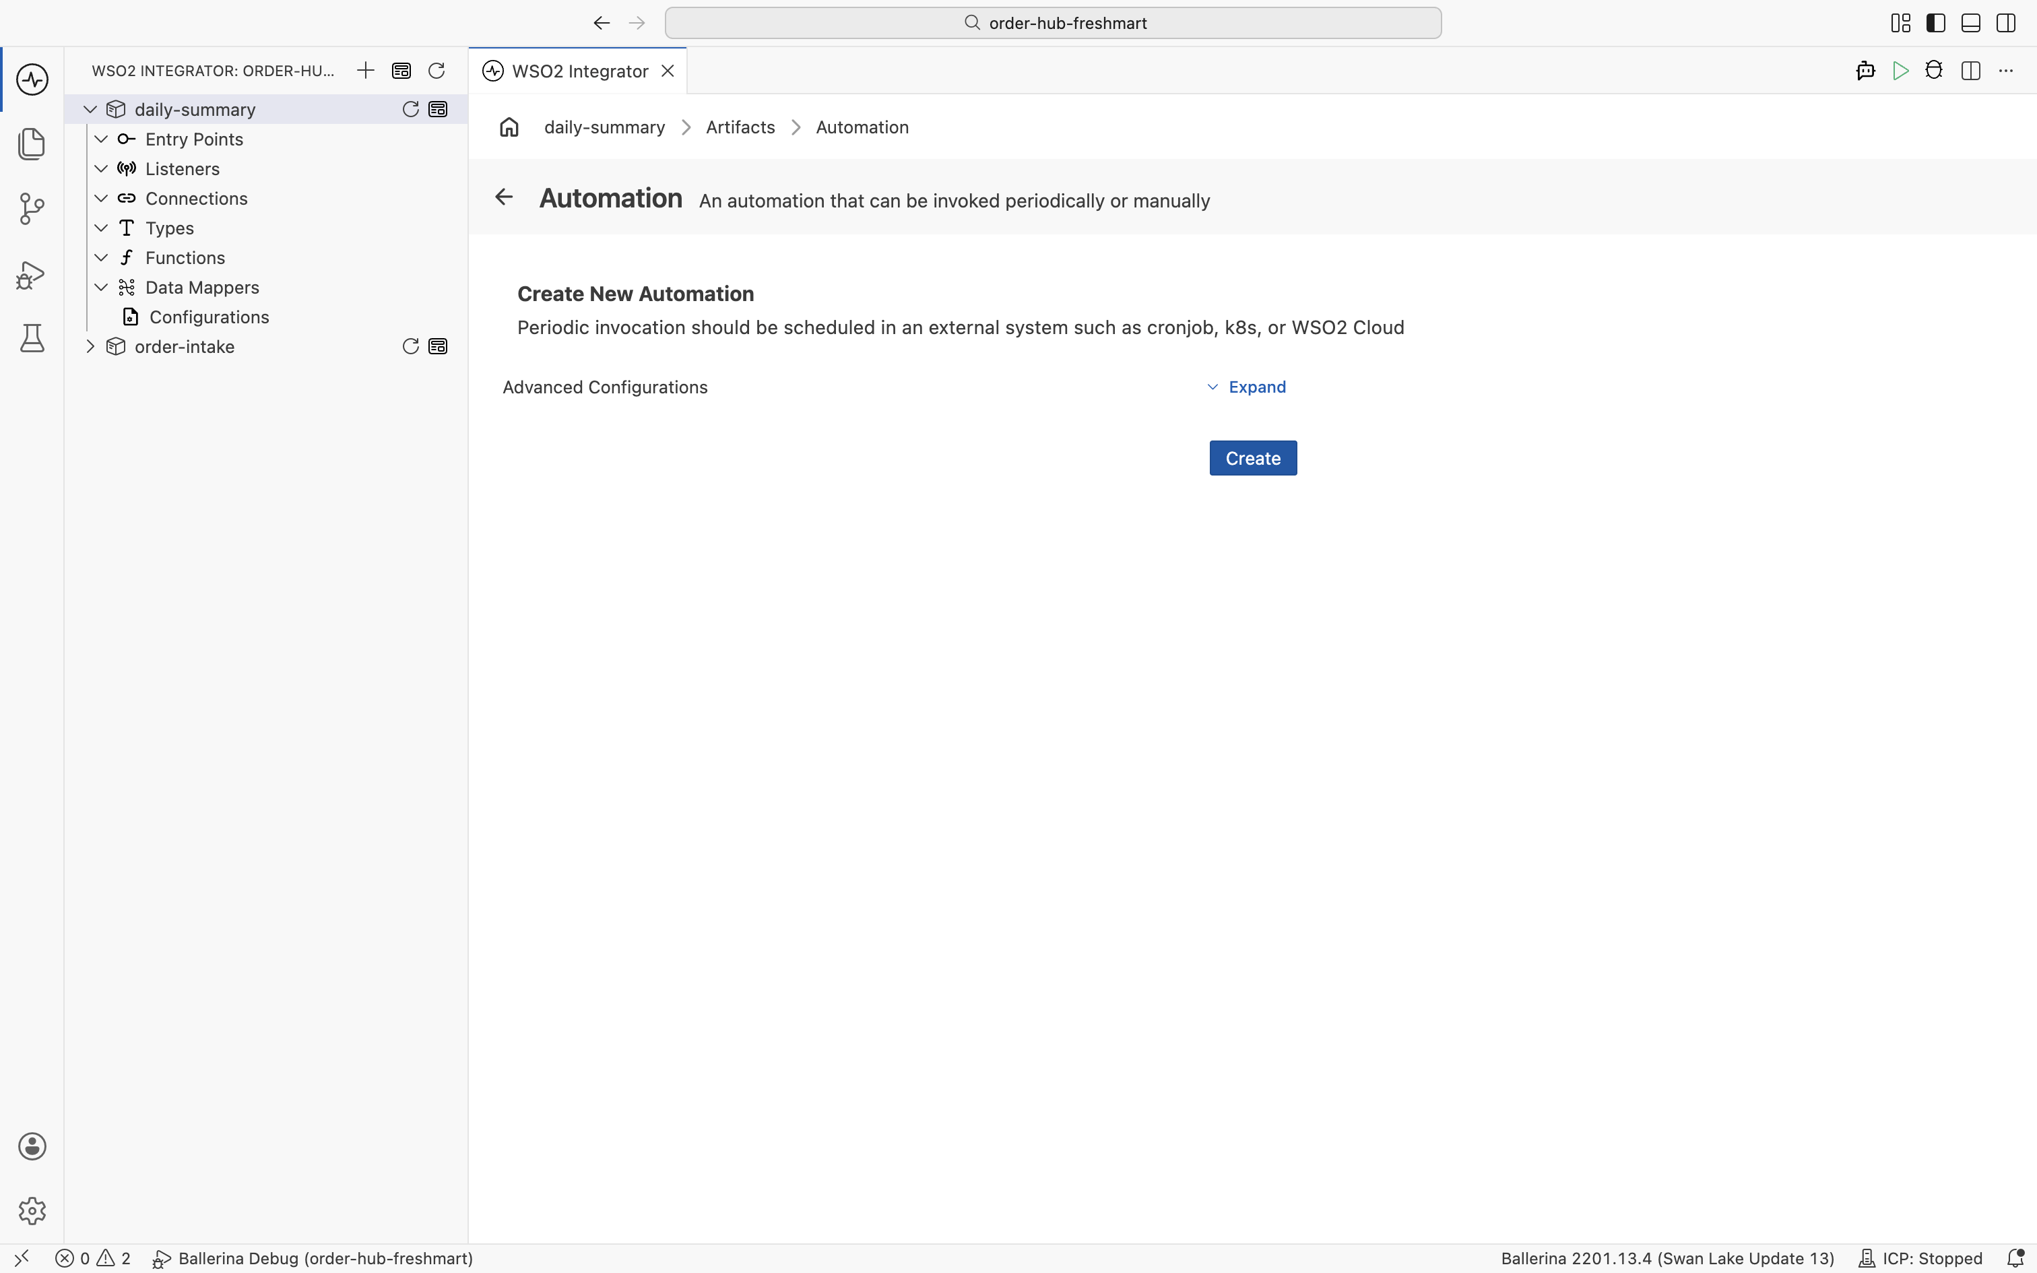Refresh the WSO2 Integrator panel header
Viewport: 2037px width, 1273px height.
[x=436, y=71]
